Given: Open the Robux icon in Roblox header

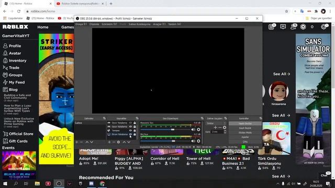Looking at the screenshot, I should point(303,27).
